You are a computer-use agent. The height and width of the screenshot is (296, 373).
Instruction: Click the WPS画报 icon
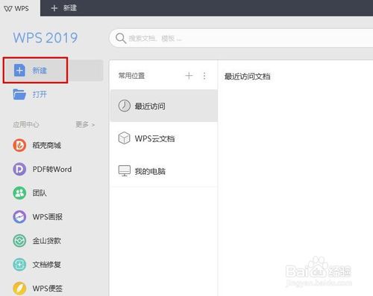(x=19, y=217)
